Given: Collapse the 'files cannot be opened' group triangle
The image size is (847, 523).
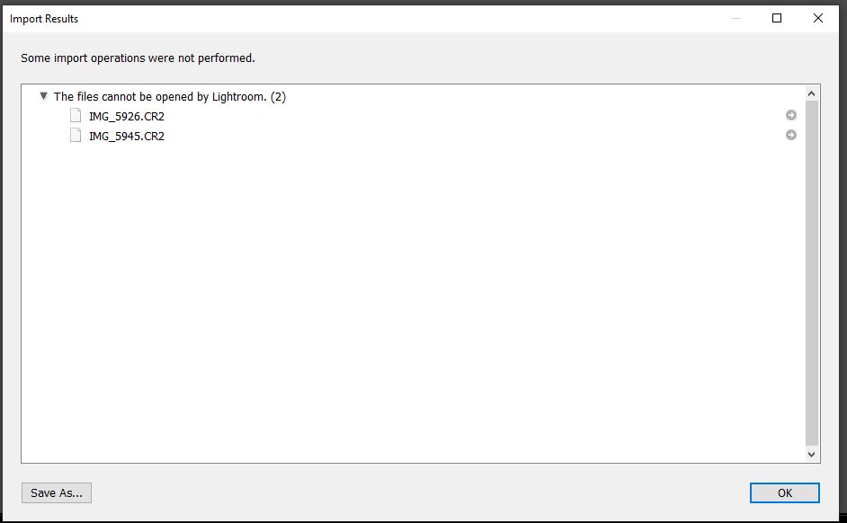Looking at the screenshot, I should pos(43,95).
